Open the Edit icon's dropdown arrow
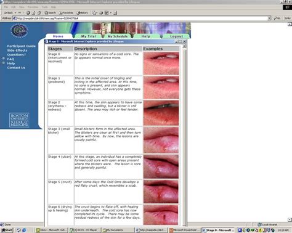The image size is (292, 233). 111,13
